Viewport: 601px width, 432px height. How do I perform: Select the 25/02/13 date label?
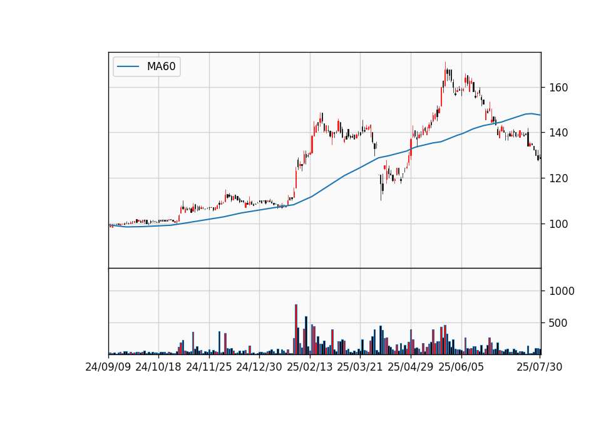(x=310, y=367)
